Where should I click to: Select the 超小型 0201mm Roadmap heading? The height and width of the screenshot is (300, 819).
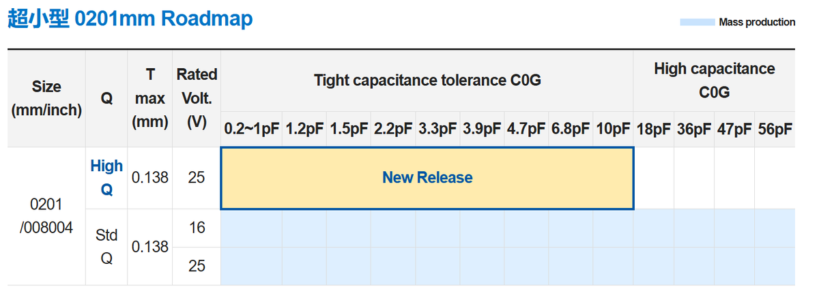tap(130, 18)
